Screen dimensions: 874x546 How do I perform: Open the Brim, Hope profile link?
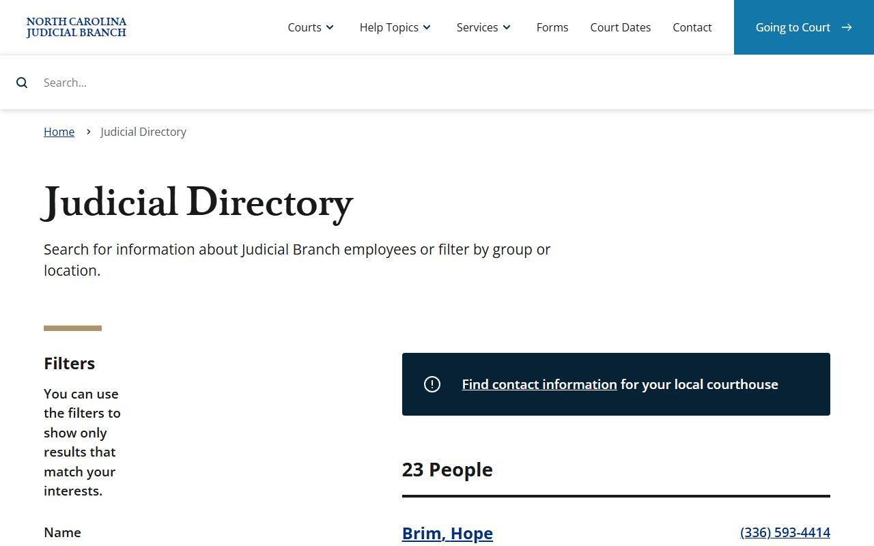click(447, 533)
